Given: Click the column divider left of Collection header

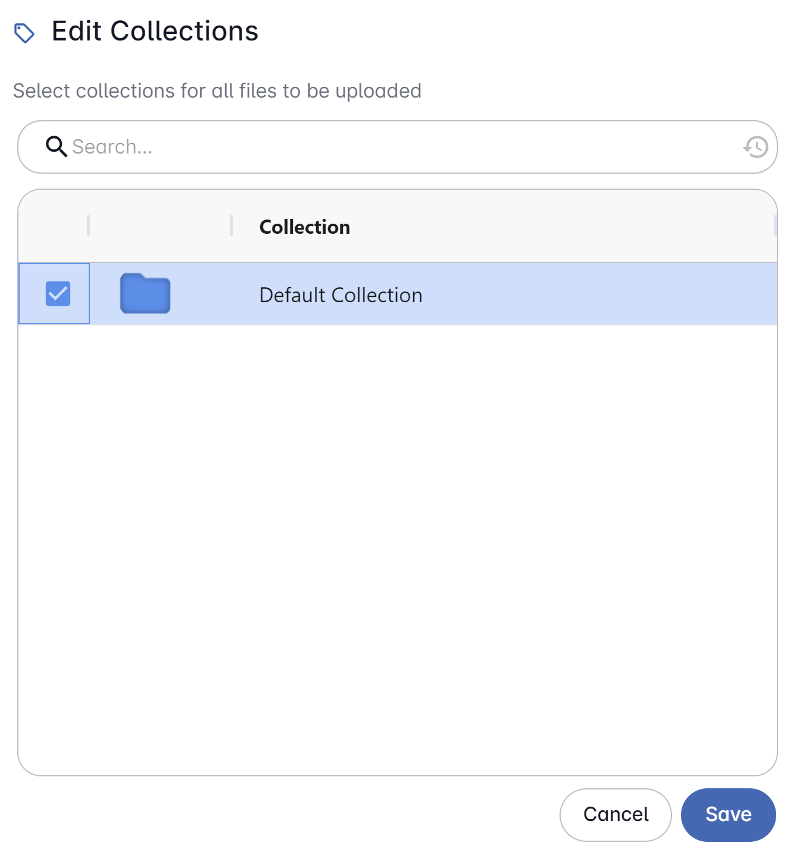Looking at the screenshot, I should (231, 225).
